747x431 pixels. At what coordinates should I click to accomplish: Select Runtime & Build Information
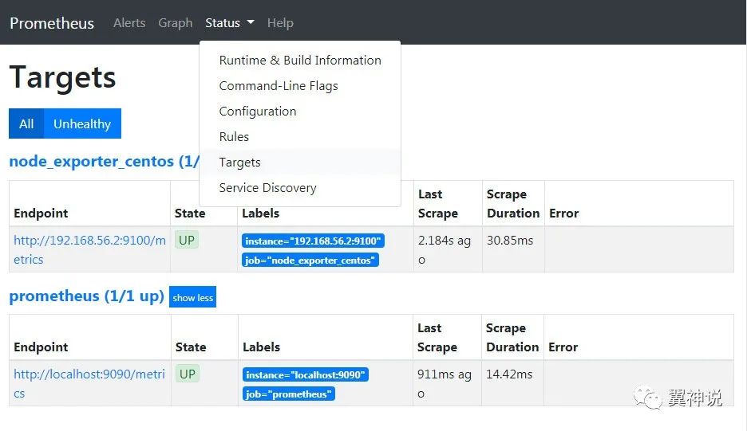[x=300, y=61]
